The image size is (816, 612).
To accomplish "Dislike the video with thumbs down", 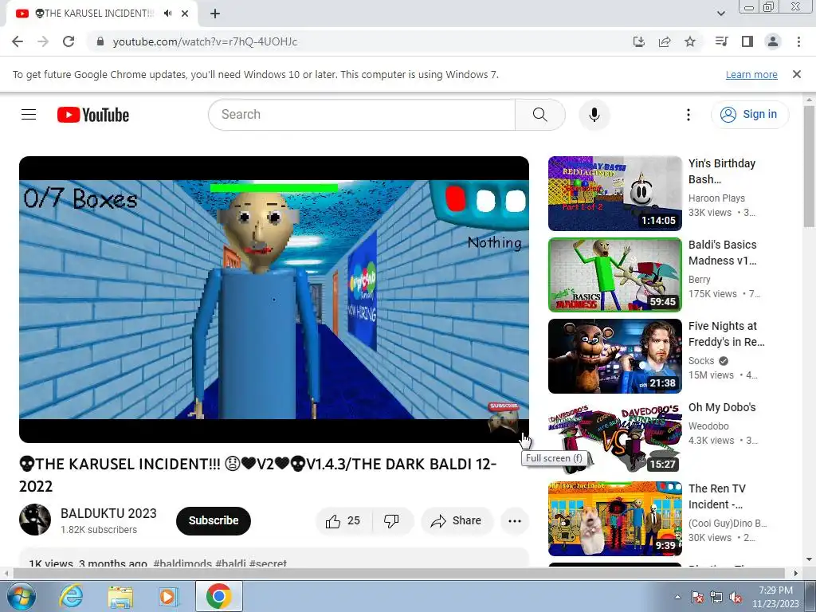I will tap(391, 520).
